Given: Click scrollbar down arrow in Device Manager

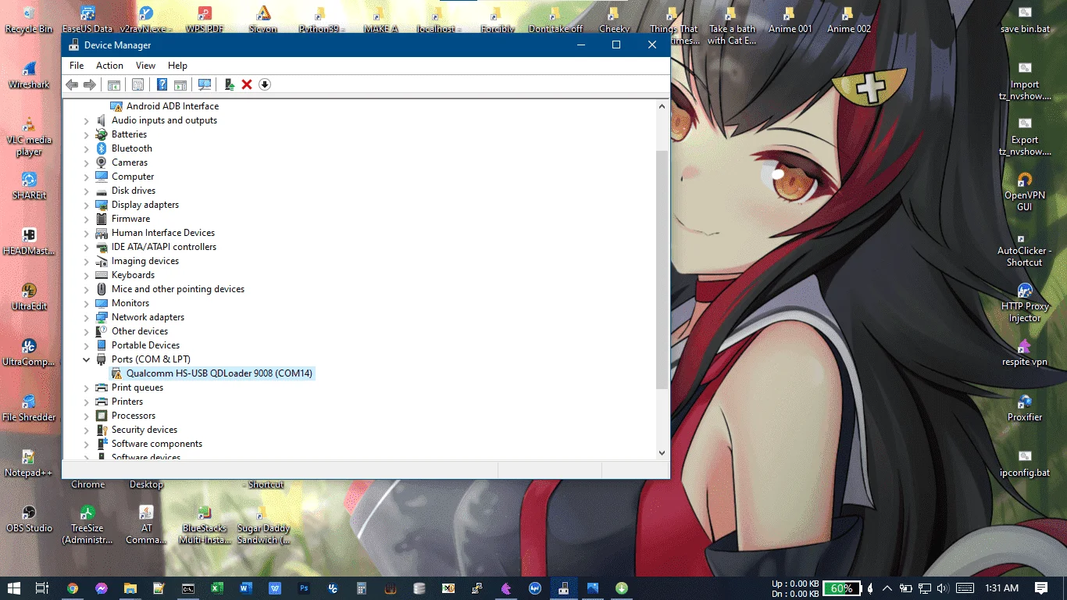Looking at the screenshot, I should click(662, 452).
